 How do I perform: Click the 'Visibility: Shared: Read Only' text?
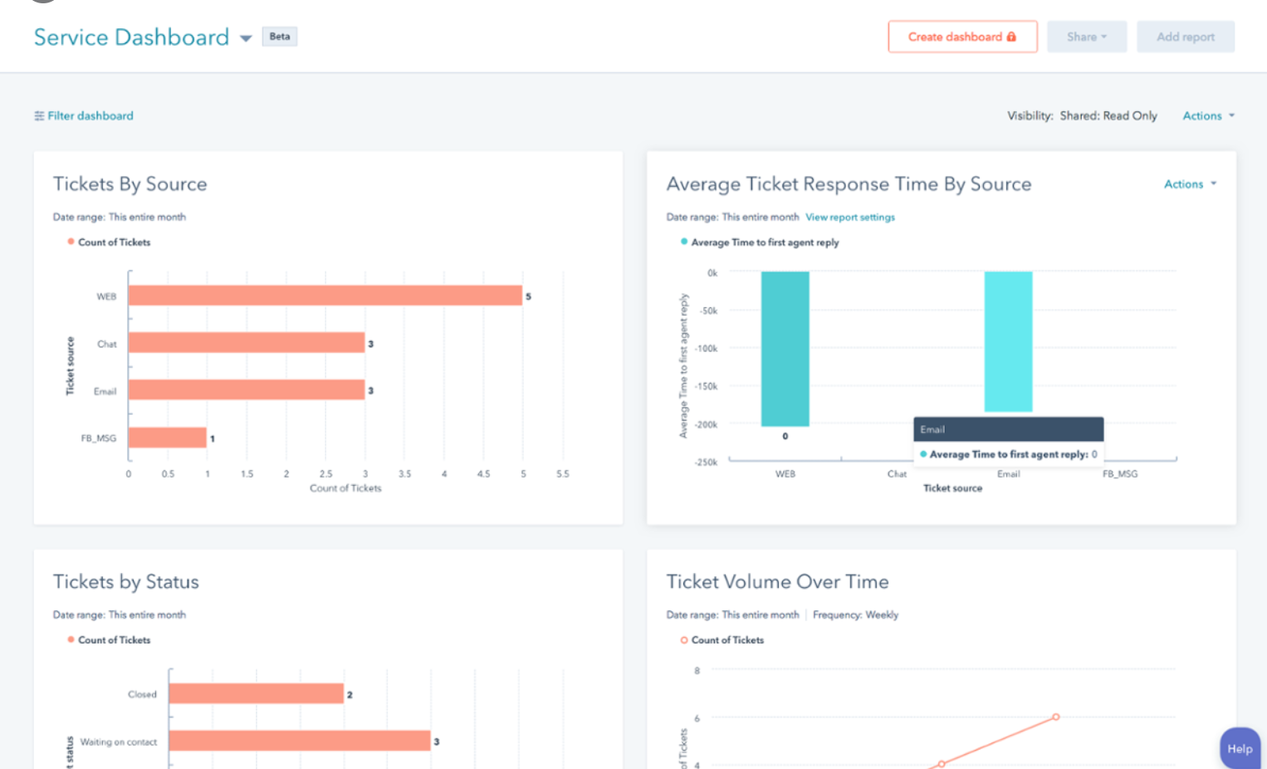coord(1082,115)
